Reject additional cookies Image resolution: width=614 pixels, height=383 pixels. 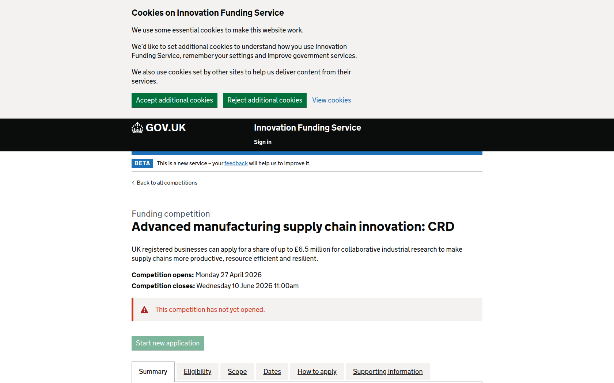point(265,100)
